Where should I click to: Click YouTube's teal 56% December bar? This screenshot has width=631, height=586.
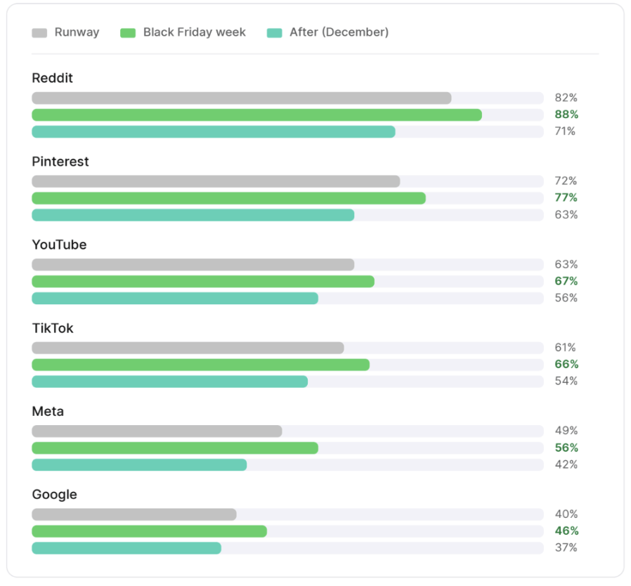point(175,298)
